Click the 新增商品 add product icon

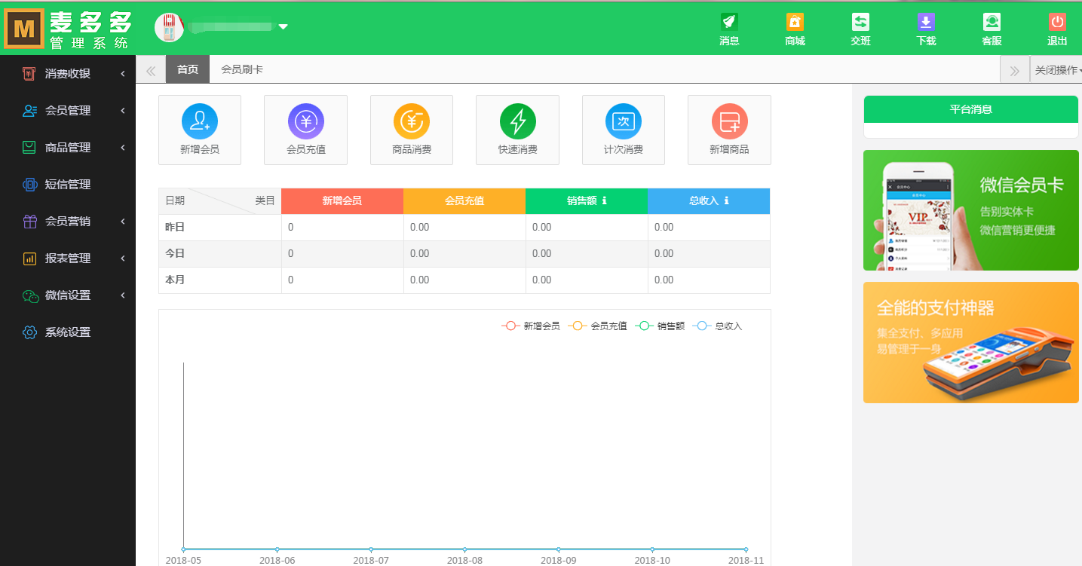tap(729, 121)
